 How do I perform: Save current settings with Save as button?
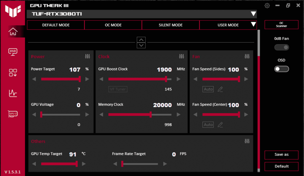tap(281, 155)
